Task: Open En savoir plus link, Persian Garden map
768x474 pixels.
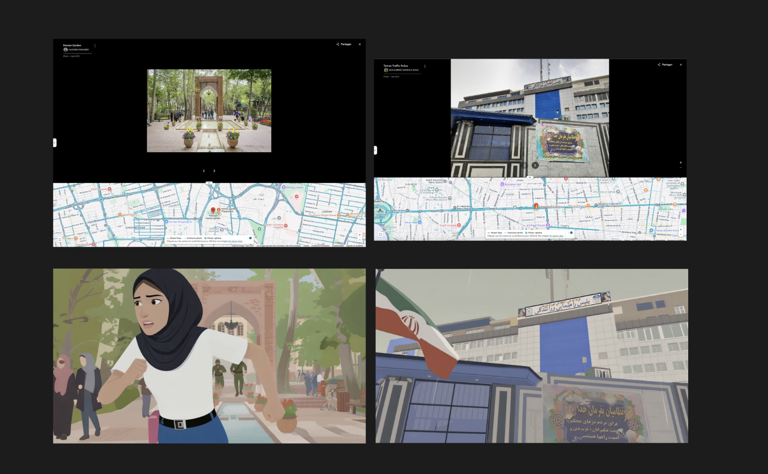Action: point(236,241)
